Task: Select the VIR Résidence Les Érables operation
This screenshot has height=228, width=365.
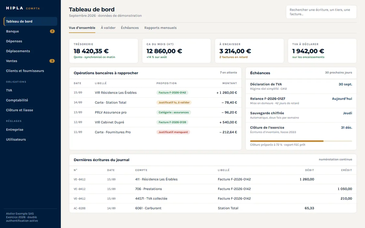Action: click(155, 93)
